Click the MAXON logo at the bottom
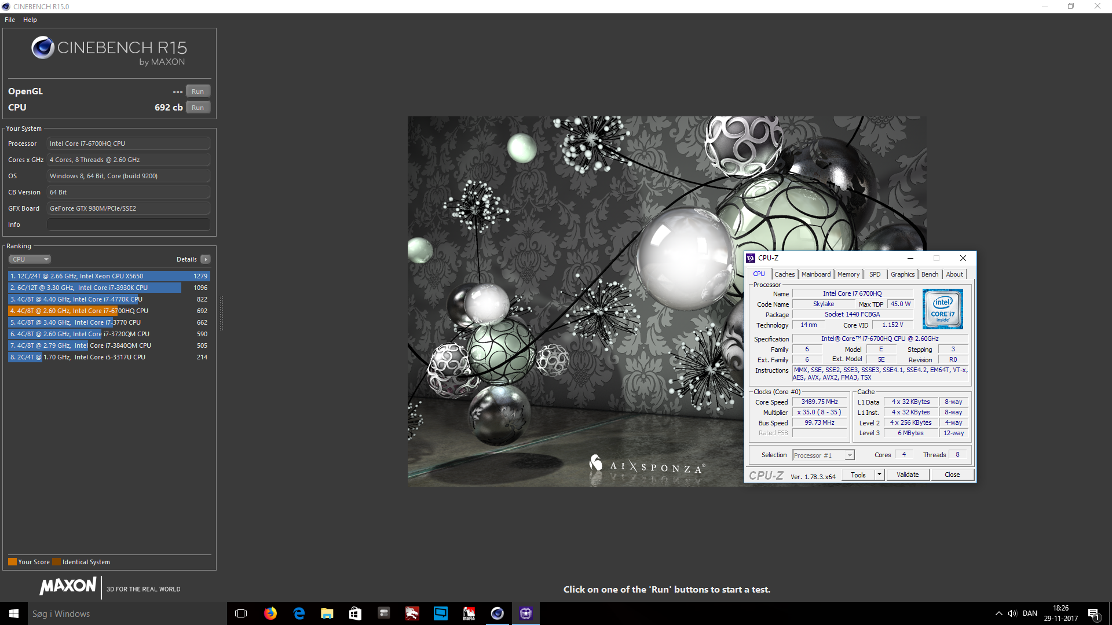The image size is (1112, 625). click(68, 586)
